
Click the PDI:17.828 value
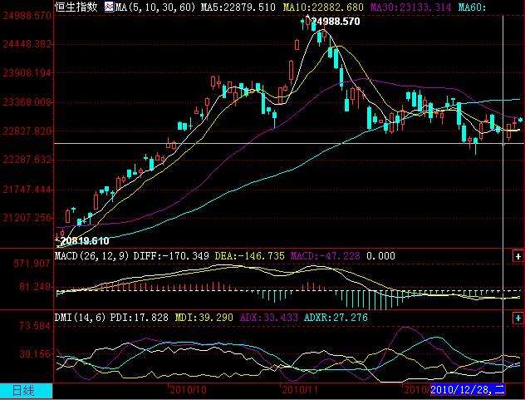[140, 318]
